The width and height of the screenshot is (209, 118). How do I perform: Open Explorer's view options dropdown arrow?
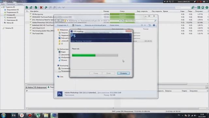(145, 25)
